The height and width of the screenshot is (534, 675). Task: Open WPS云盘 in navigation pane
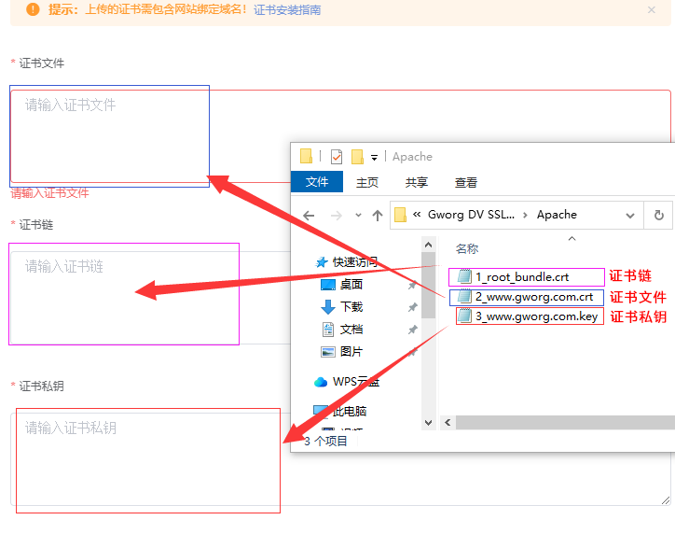tap(356, 382)
